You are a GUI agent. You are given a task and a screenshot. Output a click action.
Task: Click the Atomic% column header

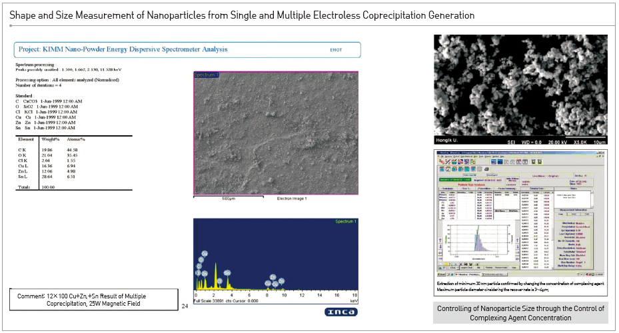[76, 139]
